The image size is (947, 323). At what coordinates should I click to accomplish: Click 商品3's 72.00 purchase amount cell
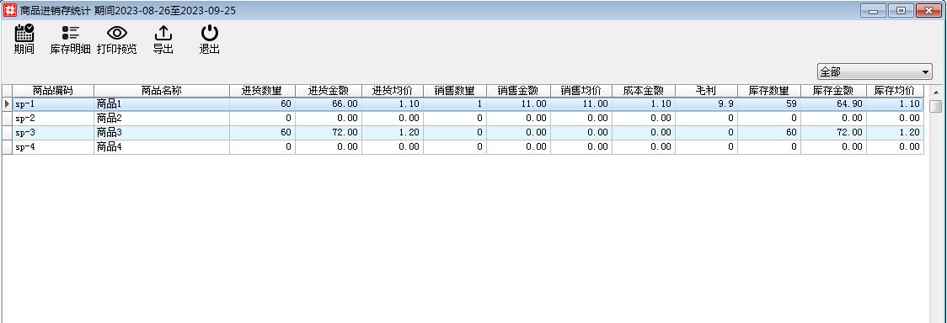(329, 133)
